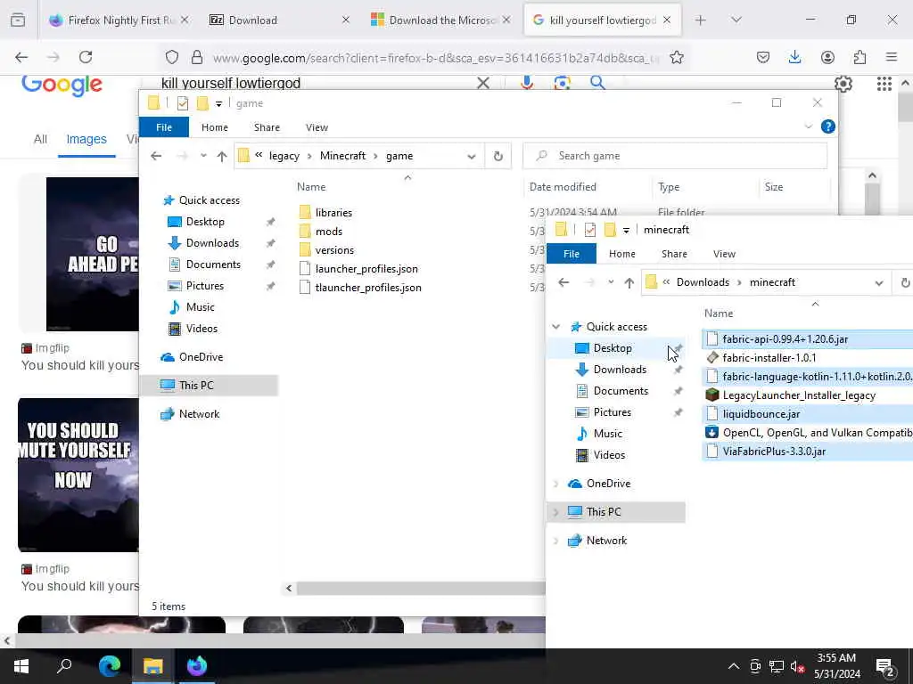
Task: Start Google voice search microphone
Action: [526, 83]
